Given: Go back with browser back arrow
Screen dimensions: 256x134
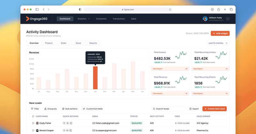Looking at the screenshot, I should [43, 10].
